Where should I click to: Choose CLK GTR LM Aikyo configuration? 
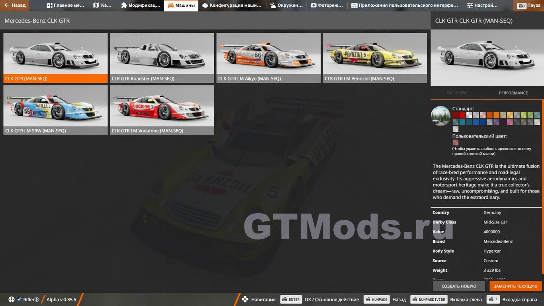click(268, 58)
